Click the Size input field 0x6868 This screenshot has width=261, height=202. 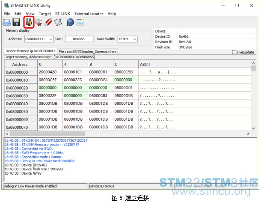click(79, 39)
